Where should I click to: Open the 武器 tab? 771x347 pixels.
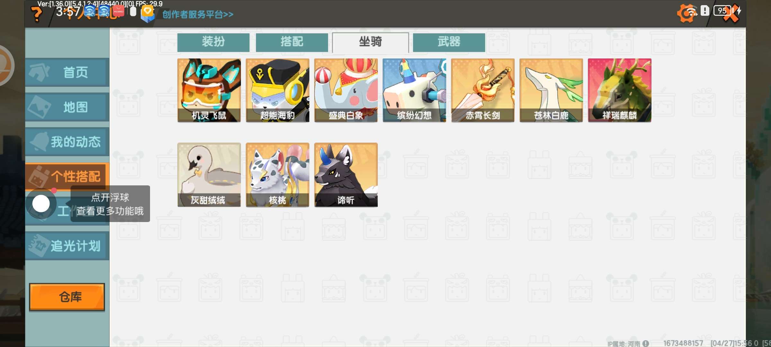[449, 42]
